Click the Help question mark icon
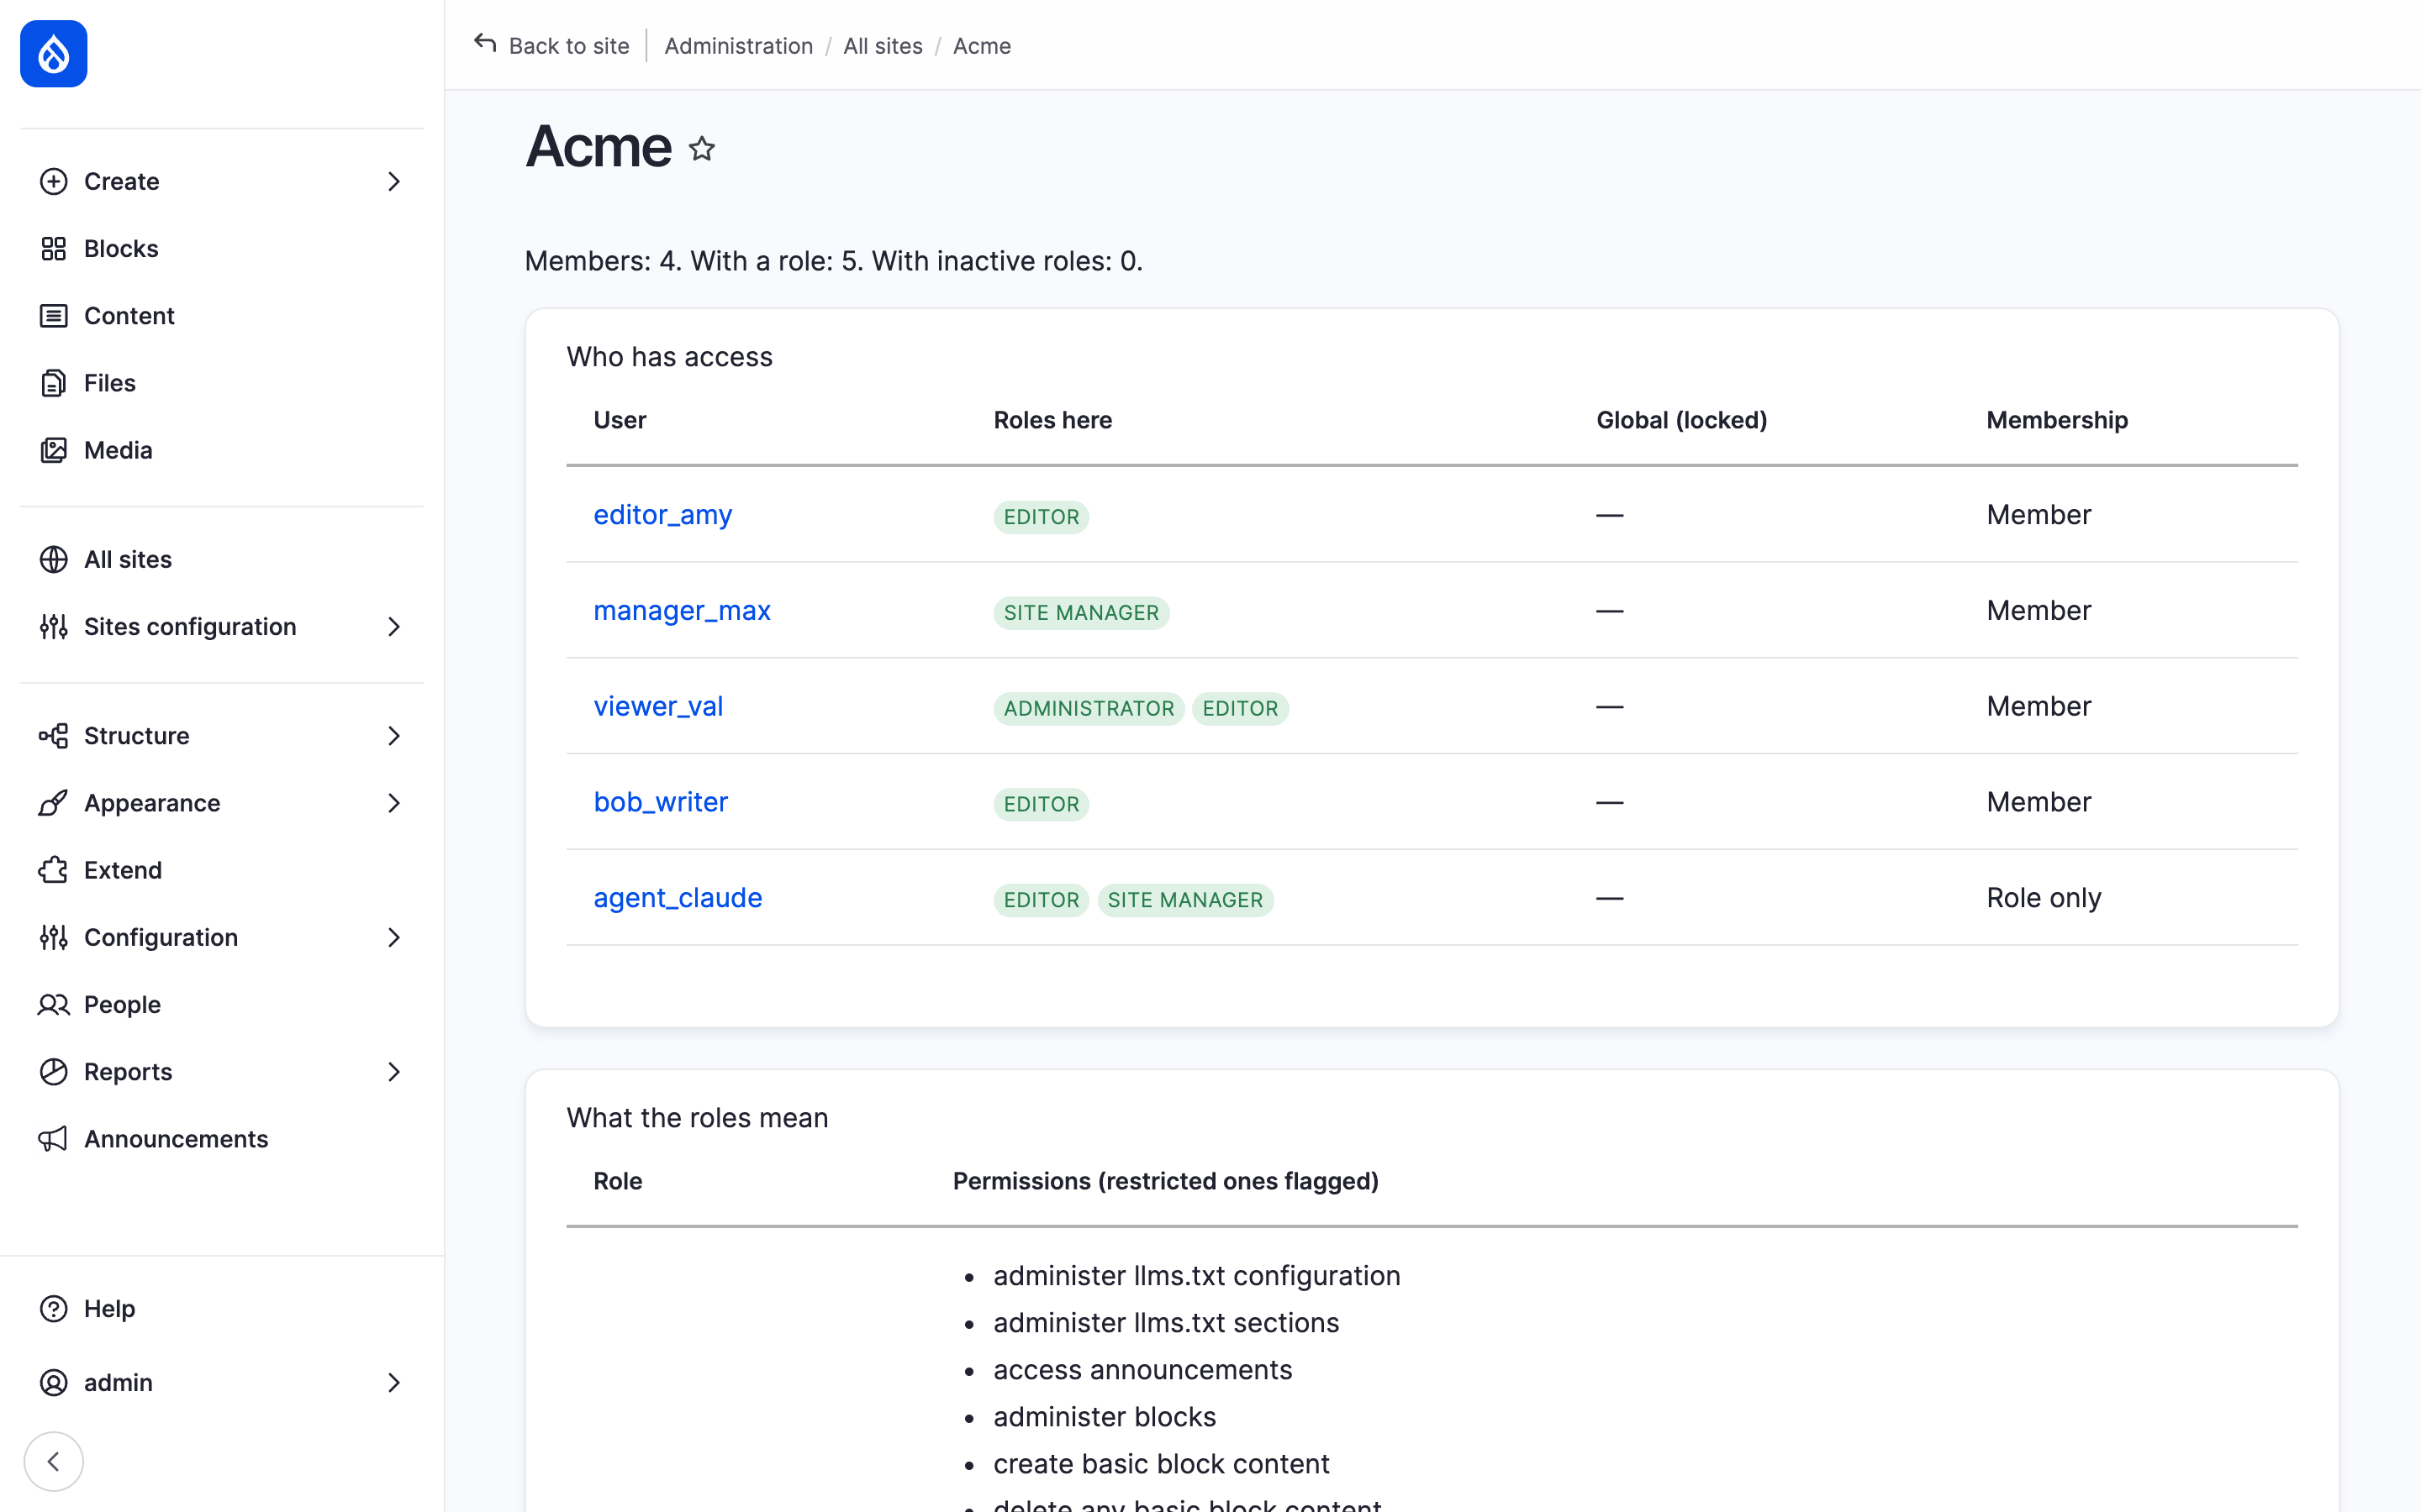Image resolution: width=2421 pixels, height=1512 pixels. pos(54,1308)
